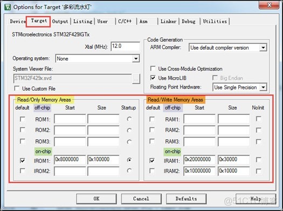Select ROM2 Startup radio button
The image size is (283, 211).
point(129,130)
